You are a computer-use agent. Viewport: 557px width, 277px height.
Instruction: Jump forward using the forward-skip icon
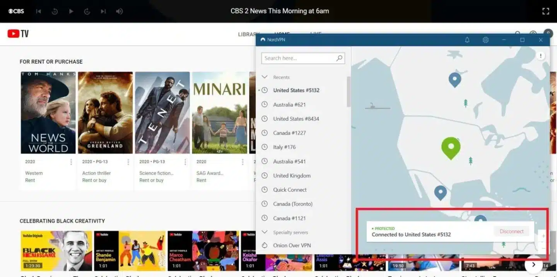pyautogui.click(x=87, y=11)
